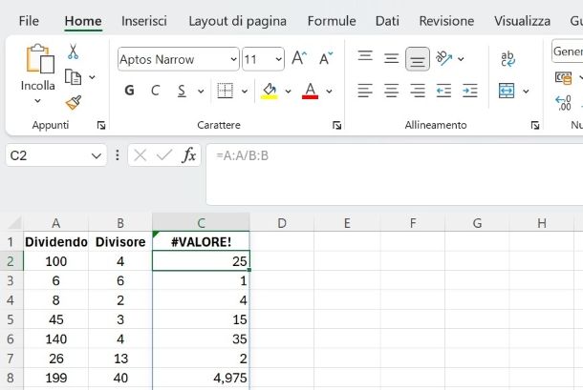
Task: Toggle wrap text icon
Action: (507, 58)
